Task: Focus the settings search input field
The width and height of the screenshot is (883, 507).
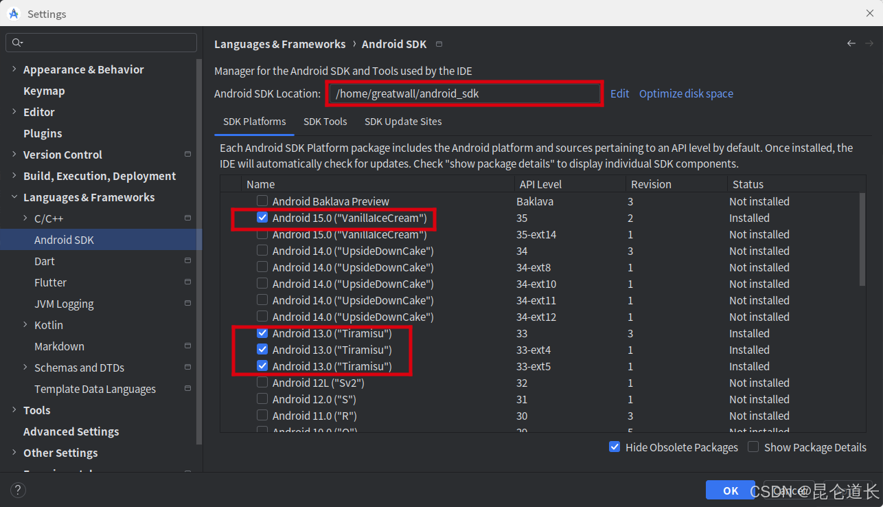Action: (x=102, y=43)
